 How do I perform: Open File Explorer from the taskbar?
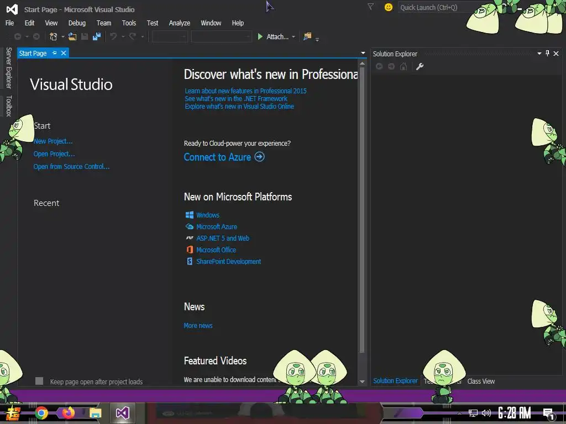95,413
